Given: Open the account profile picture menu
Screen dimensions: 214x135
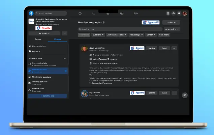Looking at the screenshot, I should point(185,13).
